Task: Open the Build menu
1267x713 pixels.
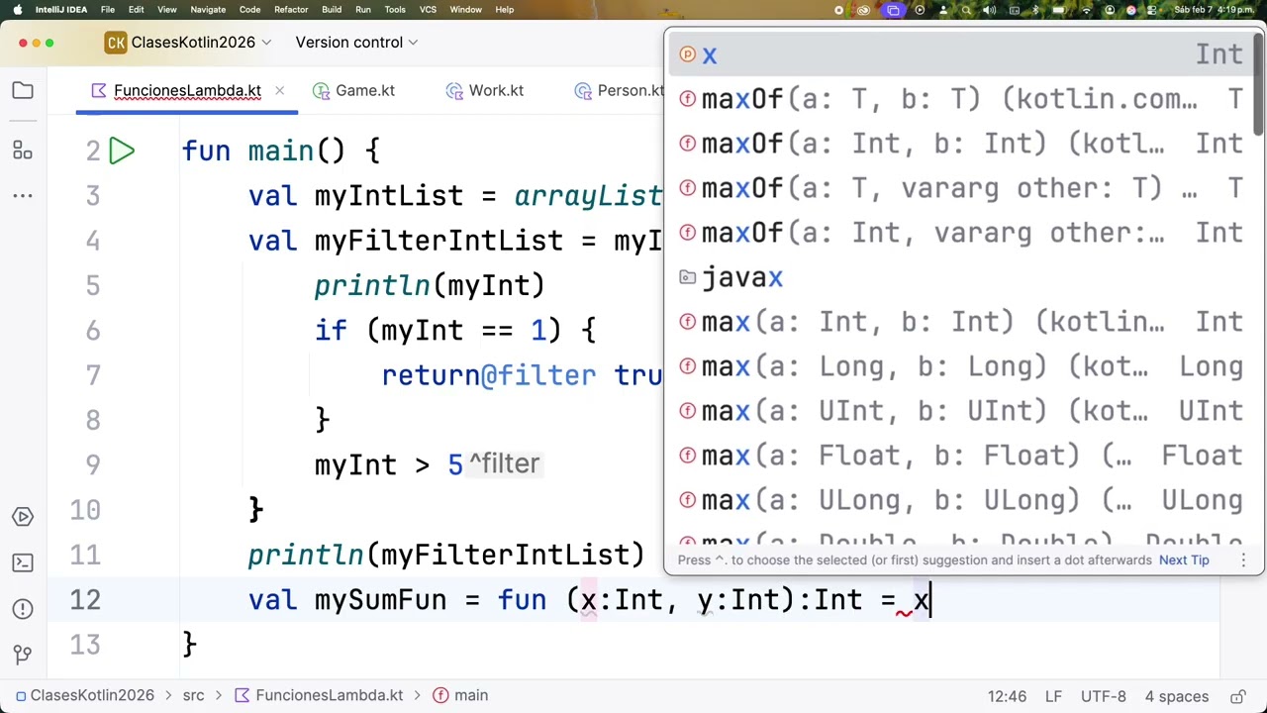Action: [332, 10]
